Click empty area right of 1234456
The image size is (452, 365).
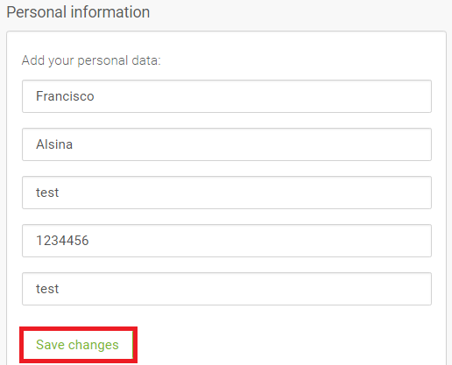click(260, 241)
